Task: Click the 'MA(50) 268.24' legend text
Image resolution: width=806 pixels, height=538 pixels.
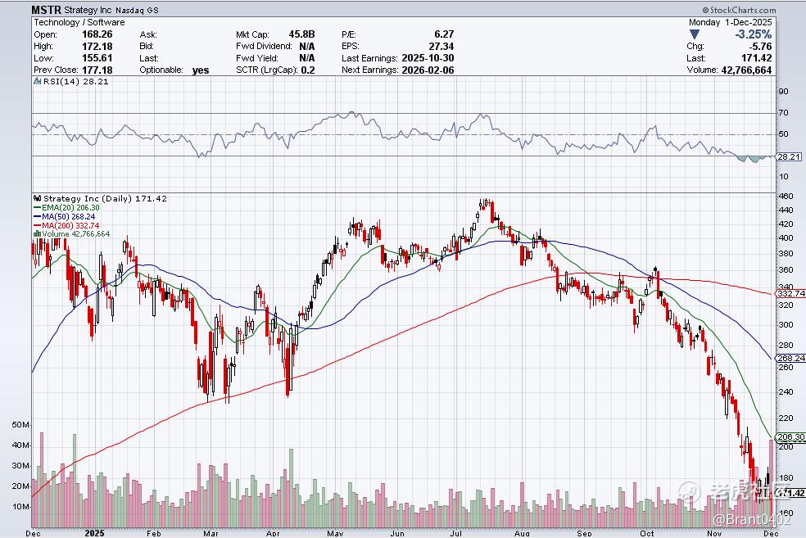Action: coord(68,217)
